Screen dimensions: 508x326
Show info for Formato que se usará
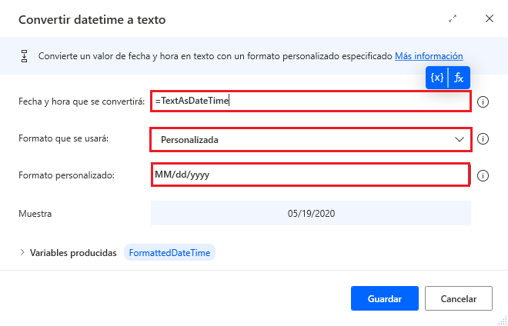click(x=483, y=139)
